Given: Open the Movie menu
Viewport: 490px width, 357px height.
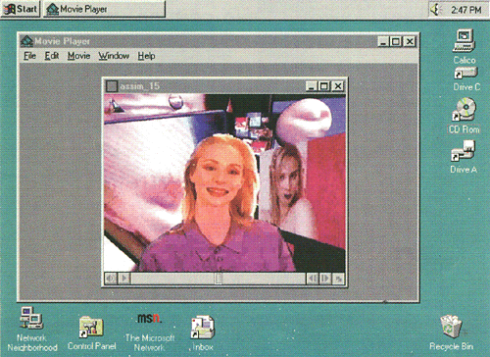Looking at the screenshot, I should click(x=78, y=56).
